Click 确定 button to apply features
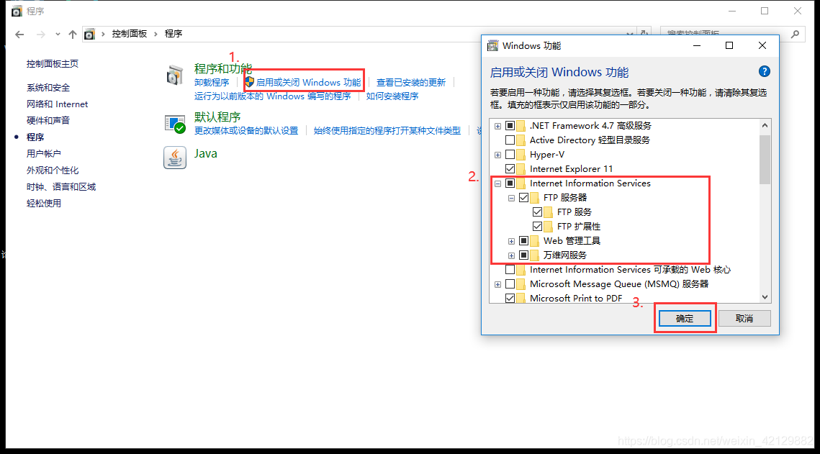Screen dimensions: 820x454 coord(685,318)
